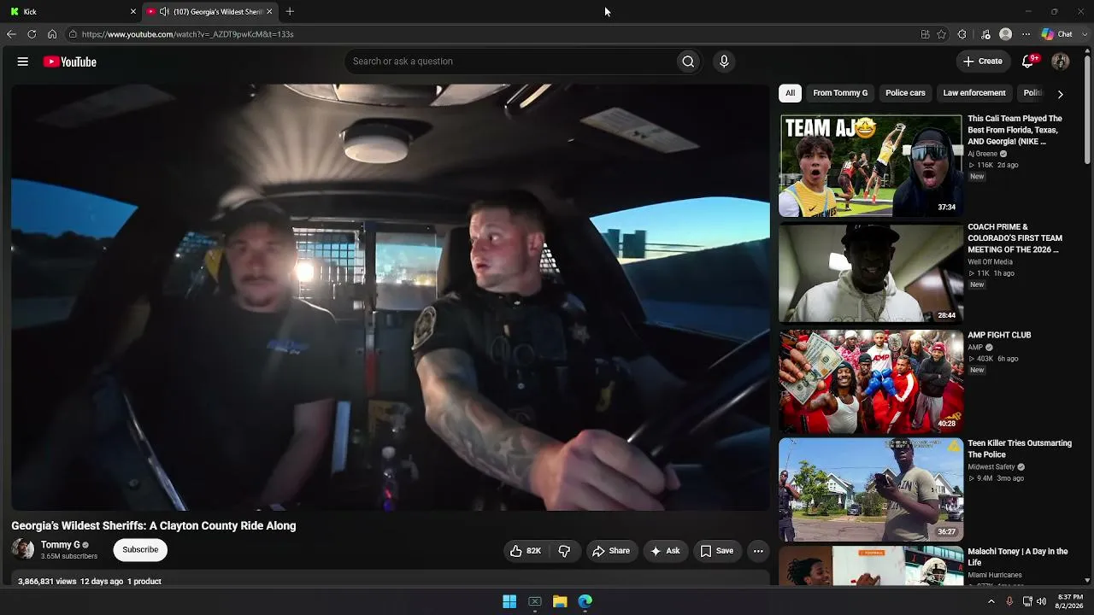This screenshot has height=615, width=1094.
Task: Open Teen Killer Tries Outsmarting thumbnail
Action: [871, 489]
